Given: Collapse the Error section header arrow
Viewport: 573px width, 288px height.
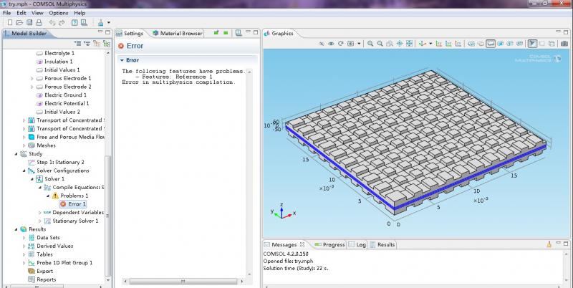Looking at the screenshot, I should tap(122, 60).
